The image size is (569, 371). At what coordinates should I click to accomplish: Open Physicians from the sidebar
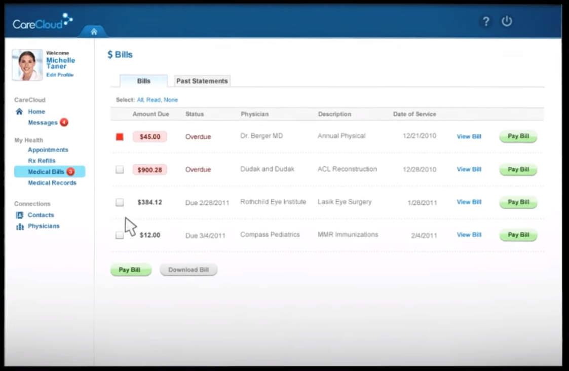pos(43,226)
